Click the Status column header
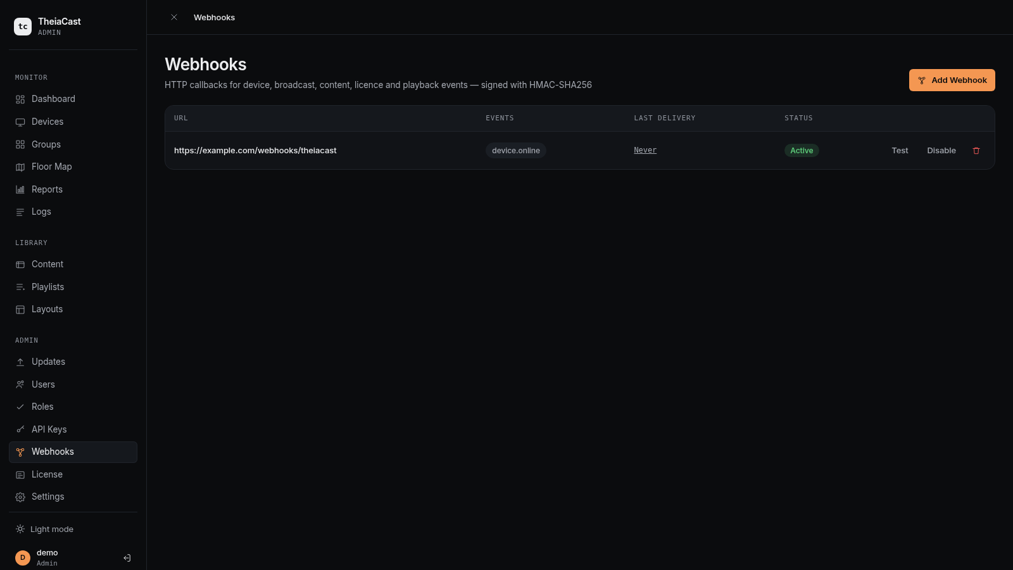The image size is (1013, 570). coord(798,118)
